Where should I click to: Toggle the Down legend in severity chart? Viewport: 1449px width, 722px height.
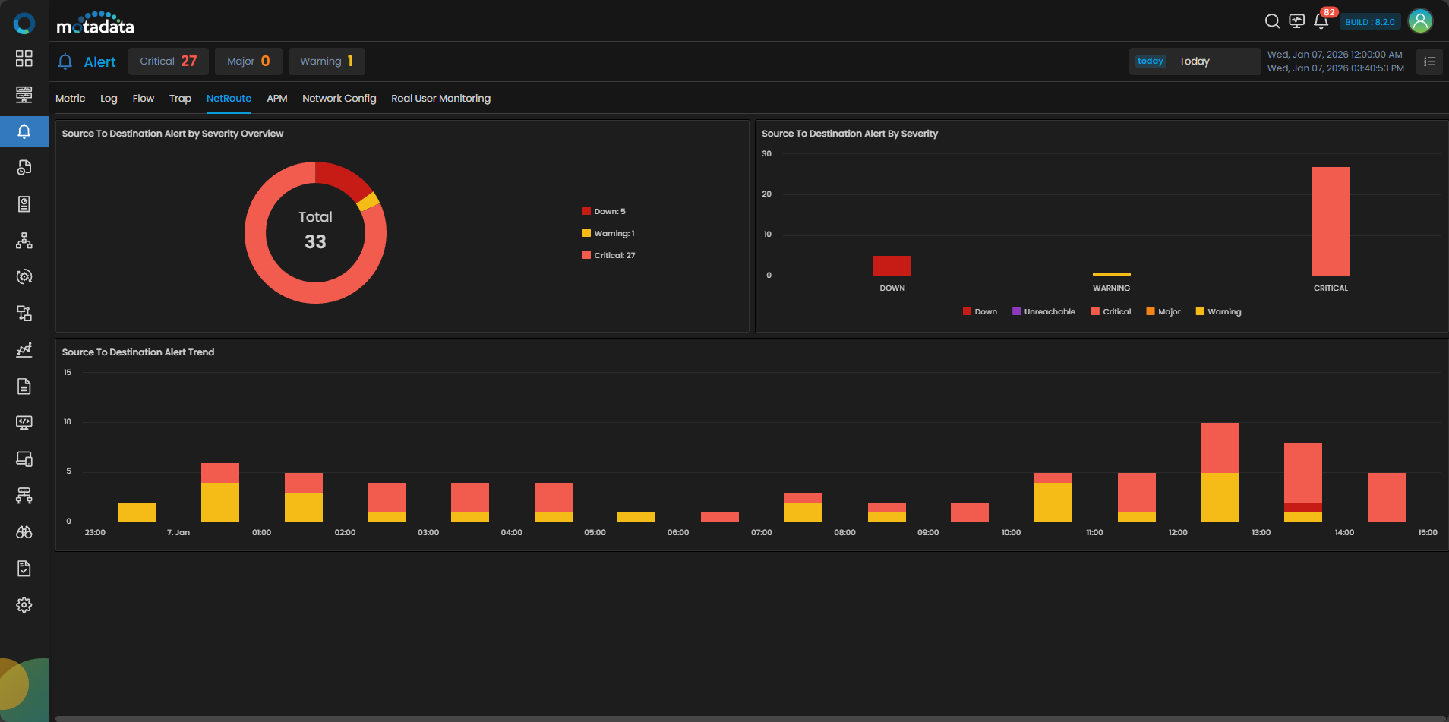(x=980, y=311)
